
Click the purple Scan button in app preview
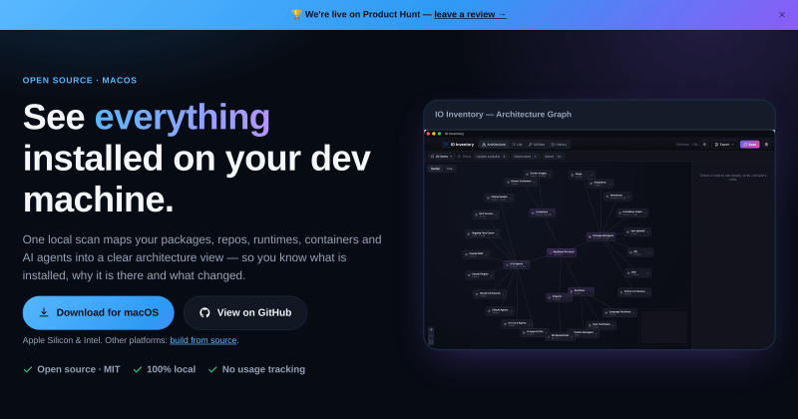pos(750,145)
